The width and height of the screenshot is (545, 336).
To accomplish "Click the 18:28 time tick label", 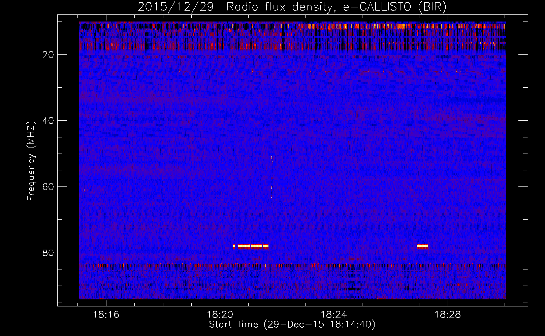I will click(x=448, y=315).
